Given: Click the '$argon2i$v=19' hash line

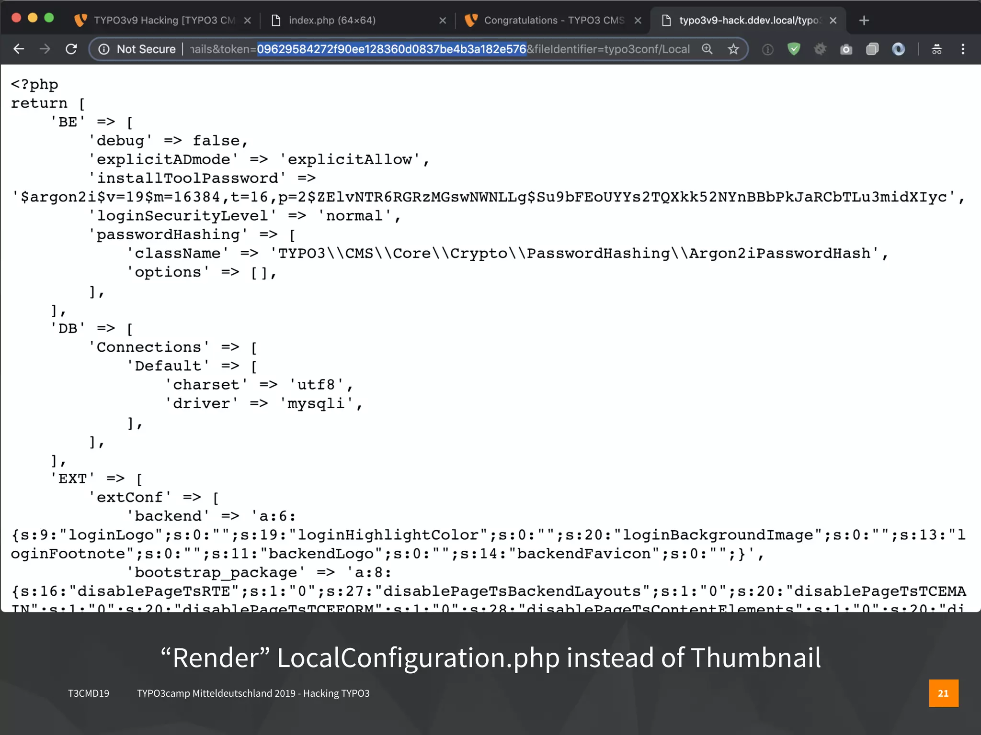Looking at the screenshot, I should (489, 197).
